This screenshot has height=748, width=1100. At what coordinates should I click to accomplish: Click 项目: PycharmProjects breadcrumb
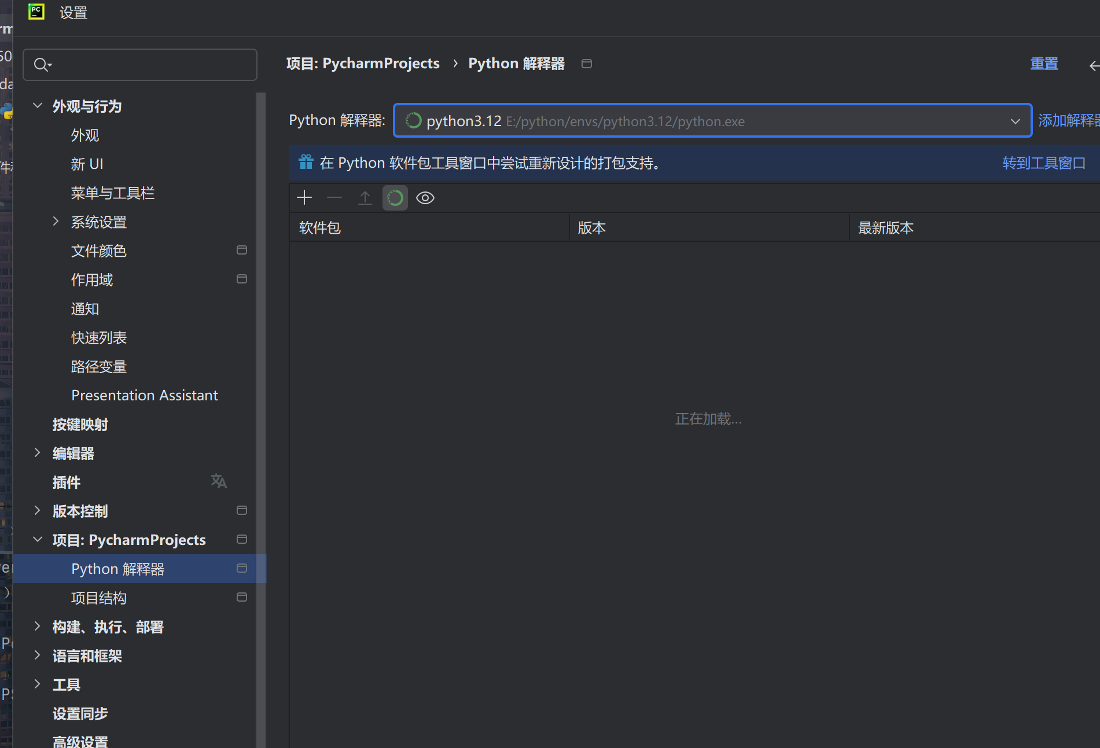[363, 64]
